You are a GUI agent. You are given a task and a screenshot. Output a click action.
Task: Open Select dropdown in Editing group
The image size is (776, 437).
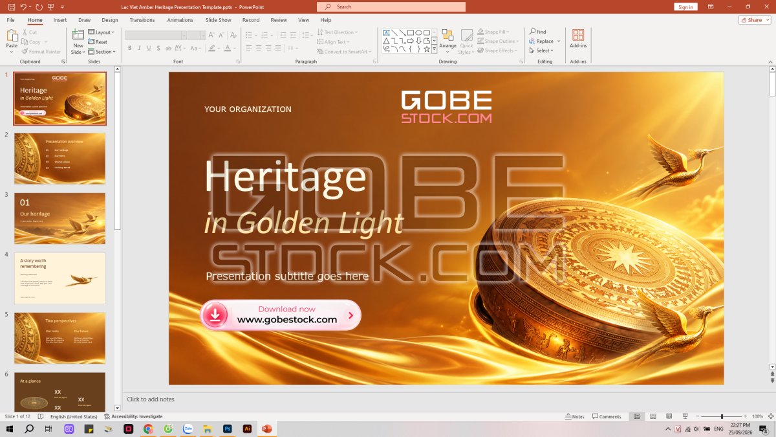pos(541,50)
